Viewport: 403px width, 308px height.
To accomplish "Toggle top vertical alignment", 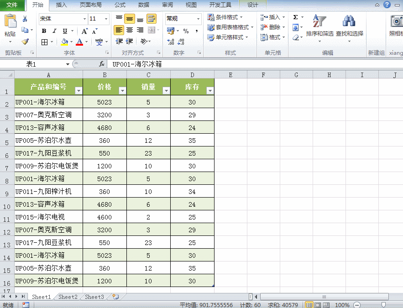I will (x=119, y=19).
